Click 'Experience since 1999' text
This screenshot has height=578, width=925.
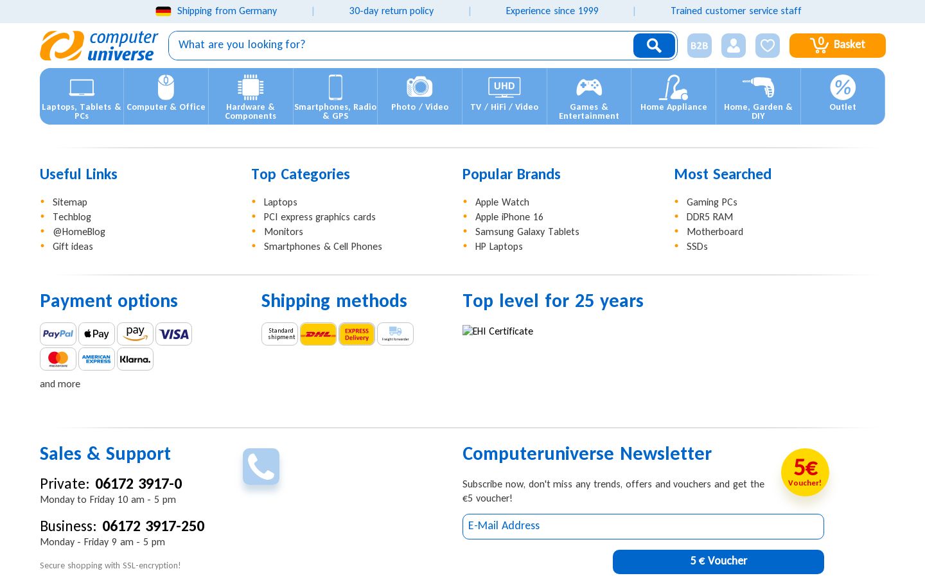tap(552, 11)
